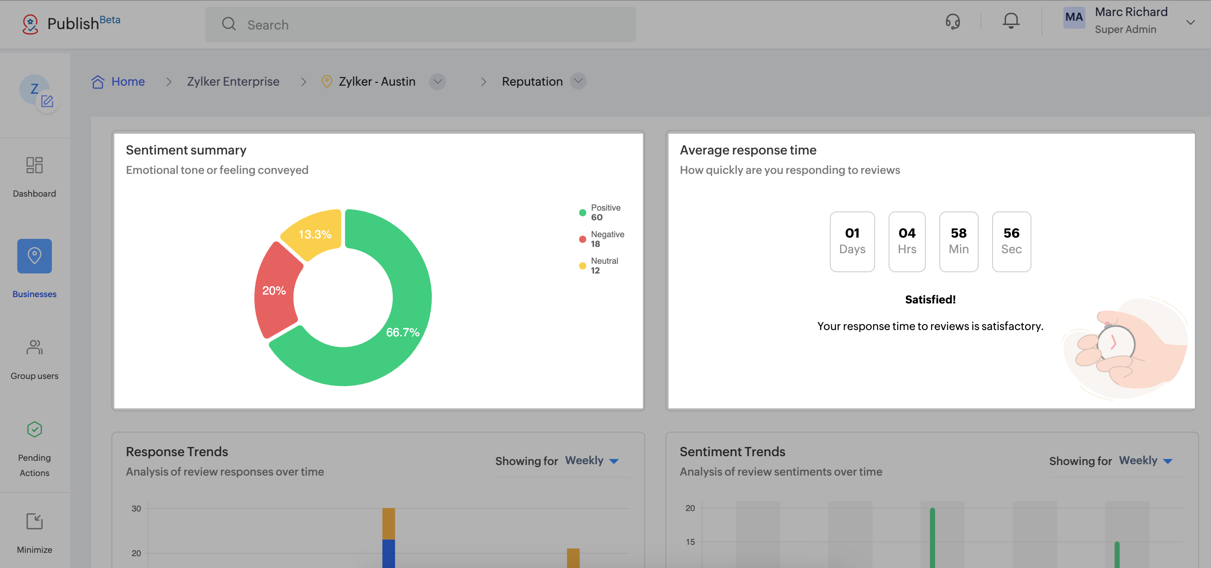Image resolution: width=1211 pixels, height=568 pixels.
Task: Click the Pending Actions sidebar label
Action: tap(34, 465)
